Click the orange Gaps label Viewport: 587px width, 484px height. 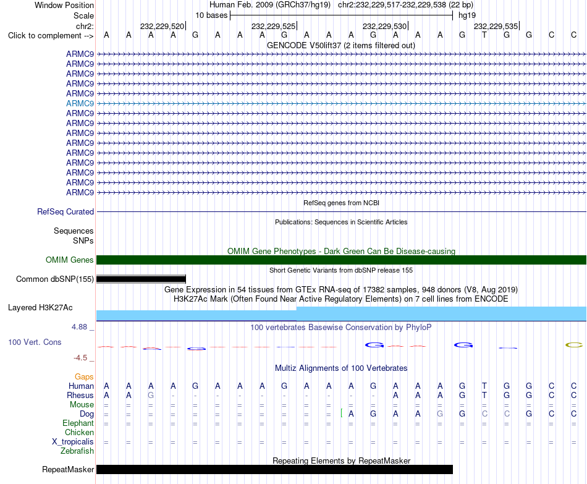(x=84, y=377)
